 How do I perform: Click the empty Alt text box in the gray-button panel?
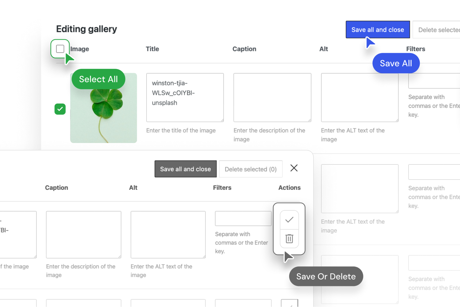pos(168,234)
